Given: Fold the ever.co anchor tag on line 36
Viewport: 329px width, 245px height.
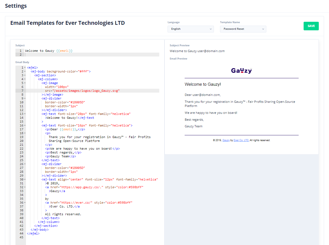Looking at the screenshot, I should pos(25,203).
